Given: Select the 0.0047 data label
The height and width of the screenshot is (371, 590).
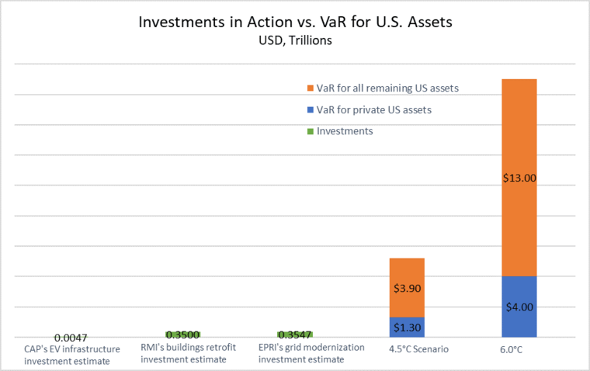Looking at the screenshot, I should (x=71, y=338).
